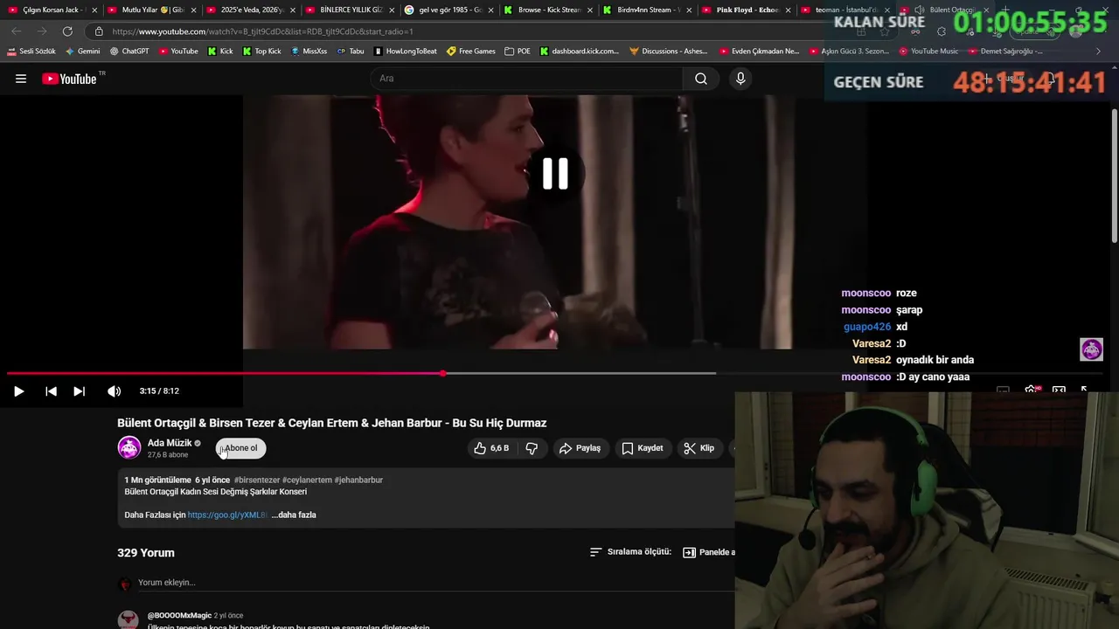Image resolution: width=1119 pixels, height=629 pixels.
Task: Open the ChatGPT bookmark
Action: pos(129,52)
